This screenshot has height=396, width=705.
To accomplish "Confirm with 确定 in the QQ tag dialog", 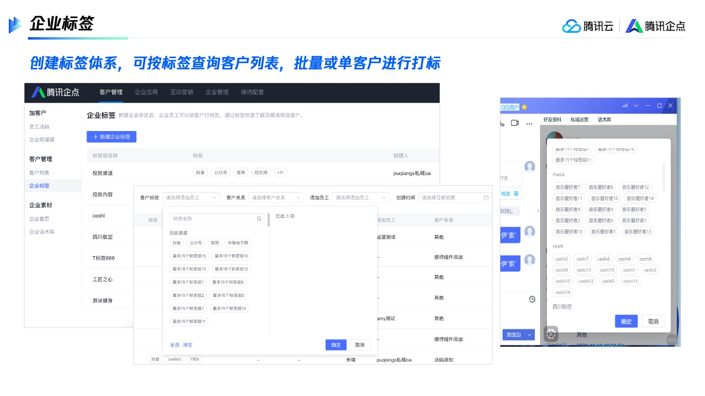I will [626, 321].
